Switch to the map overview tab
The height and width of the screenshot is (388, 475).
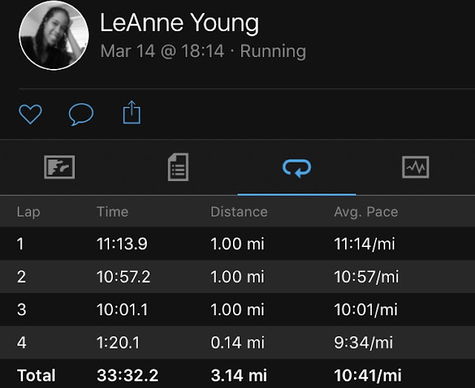click(59, 167)
